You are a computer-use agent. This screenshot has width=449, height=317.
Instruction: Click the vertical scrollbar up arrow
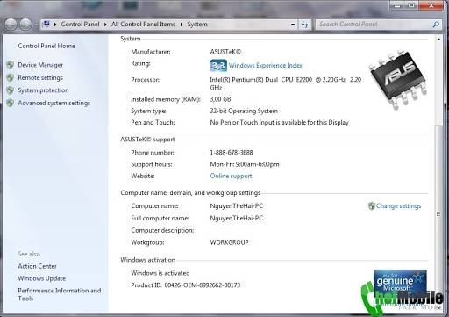438,39
